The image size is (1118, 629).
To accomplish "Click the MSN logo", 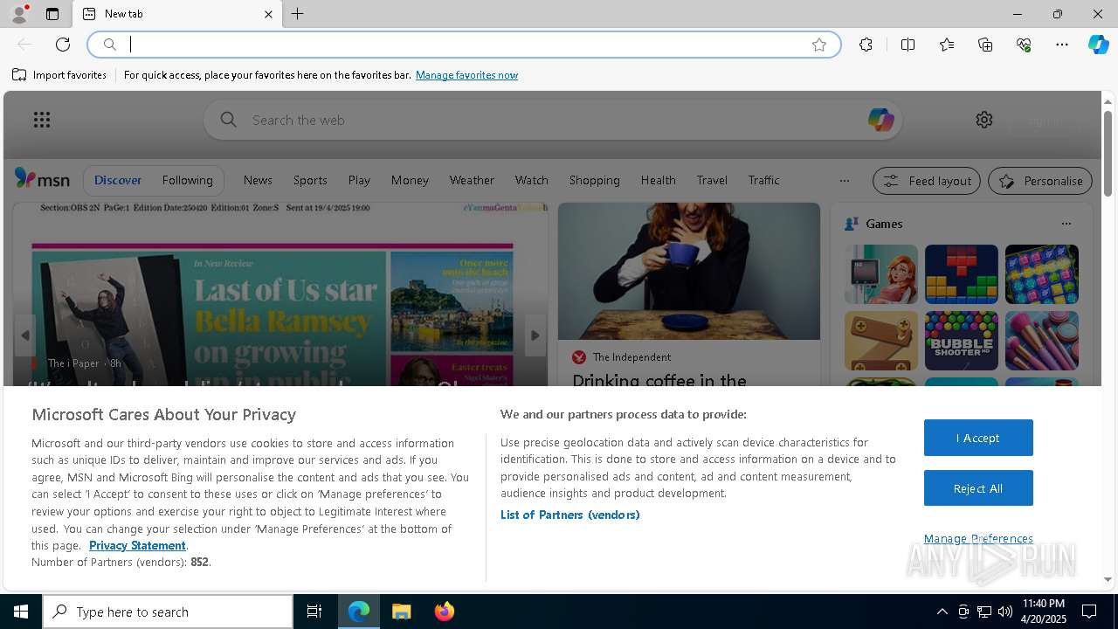I will tap(42, 179).
